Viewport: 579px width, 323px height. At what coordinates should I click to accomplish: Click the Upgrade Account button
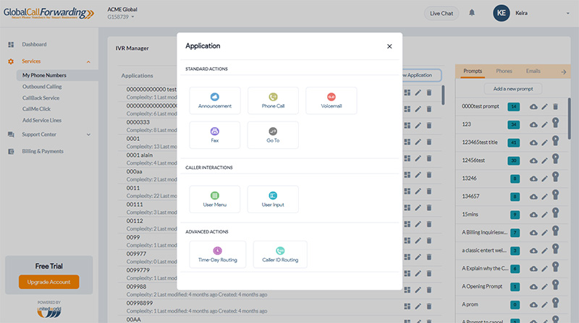pyautogui.click(x=48, y=282)
